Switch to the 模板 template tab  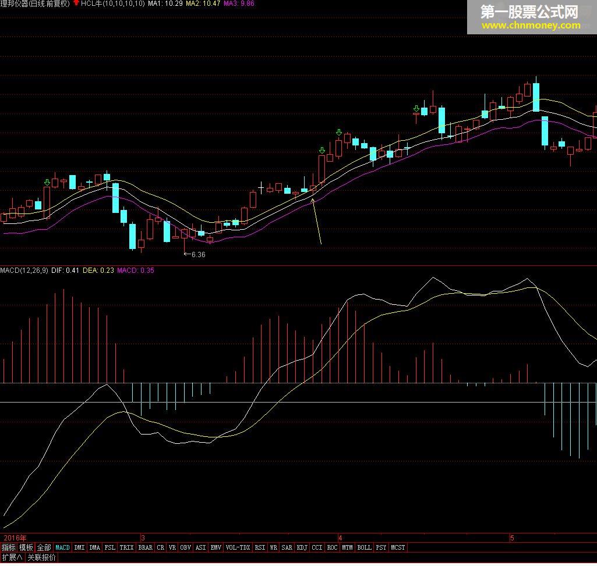[x=26, y=547]
